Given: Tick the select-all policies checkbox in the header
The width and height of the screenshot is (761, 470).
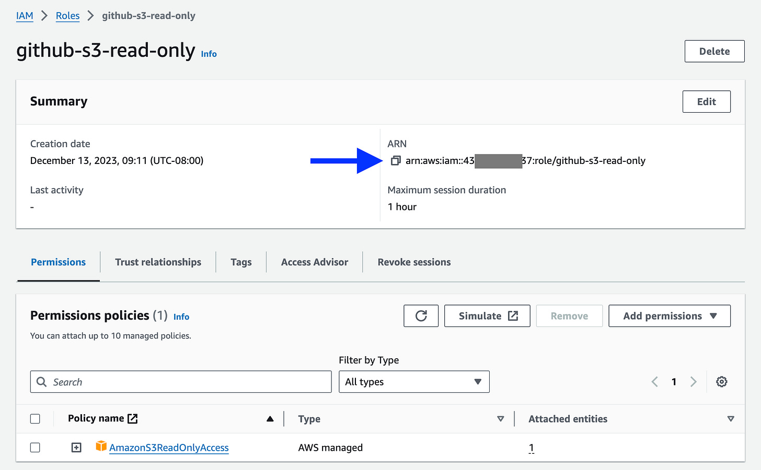Looking at the screenshot, I should pyautogui.click(x=35, y=419).
